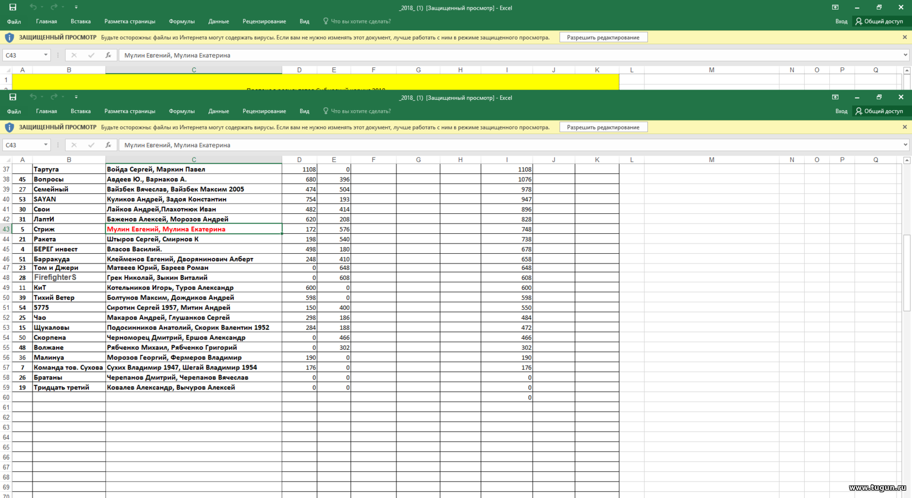
Task: Open ribbon display options in front window
Action: (x=835, y=97)
